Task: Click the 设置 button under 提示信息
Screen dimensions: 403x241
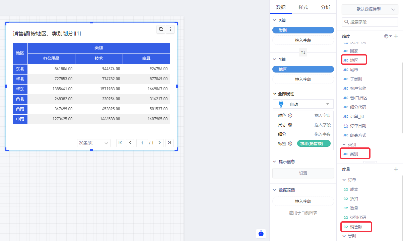Action: 303,173
